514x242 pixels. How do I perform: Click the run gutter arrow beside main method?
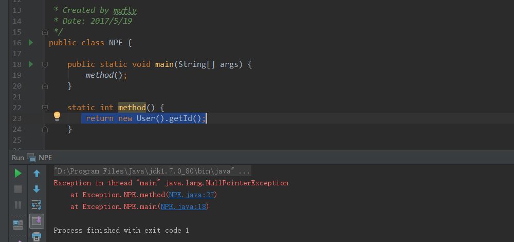31,64
